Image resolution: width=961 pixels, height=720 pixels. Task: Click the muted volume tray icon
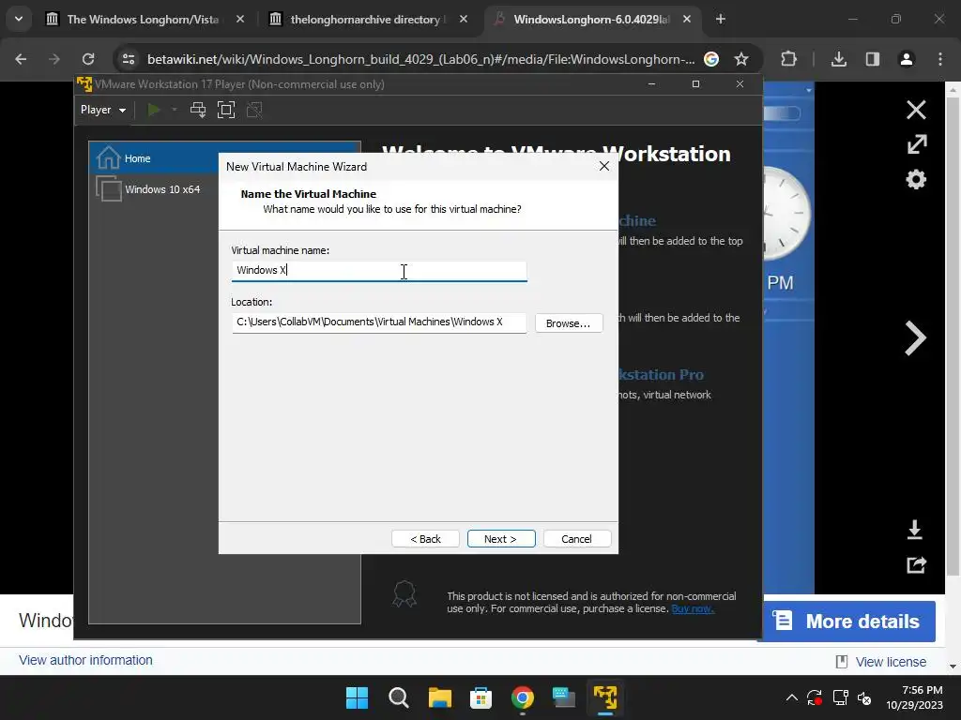(x=864, y=697)
